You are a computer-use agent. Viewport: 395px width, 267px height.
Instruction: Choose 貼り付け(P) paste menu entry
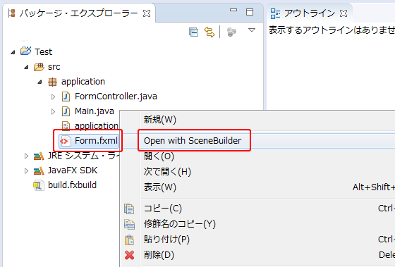[x=166, y=240]
